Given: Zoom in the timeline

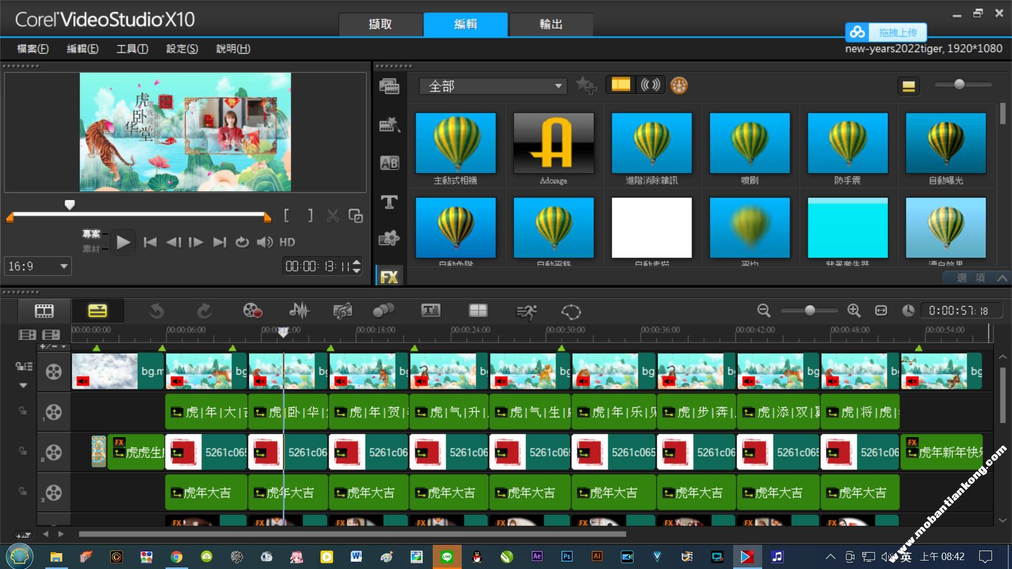Looking at the screenshot, I should (854, 311).
